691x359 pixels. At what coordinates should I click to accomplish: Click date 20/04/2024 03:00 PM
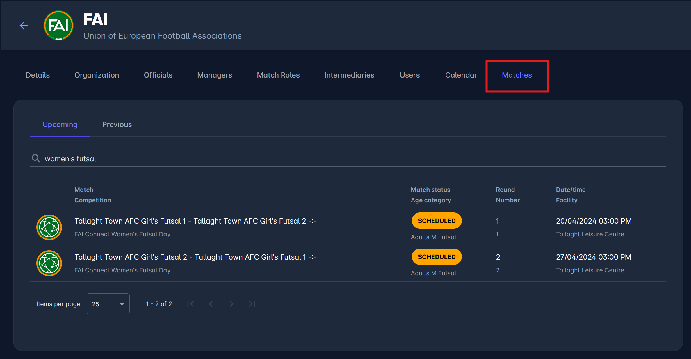(x=594, y=221)
